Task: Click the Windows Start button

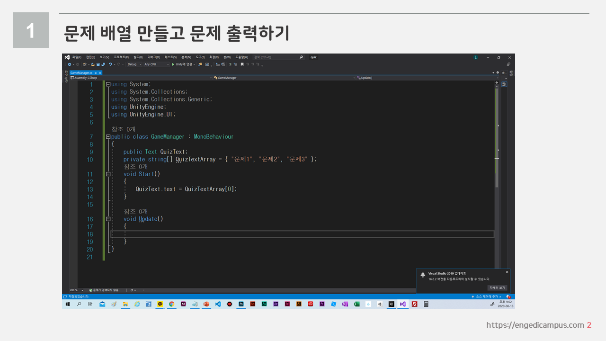Action: point(68,304)
